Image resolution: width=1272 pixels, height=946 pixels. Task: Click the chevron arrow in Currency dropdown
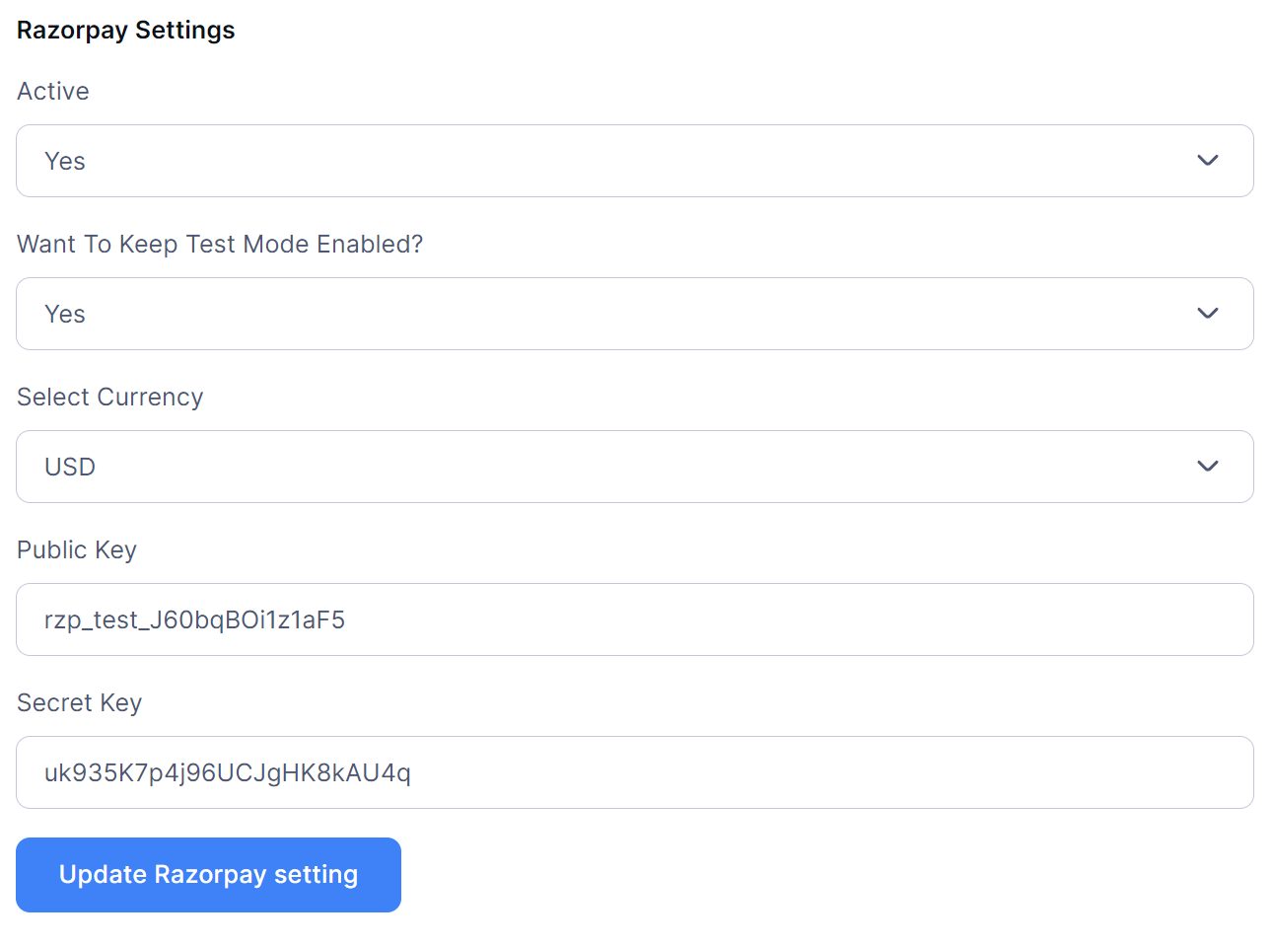point(1207,467)
